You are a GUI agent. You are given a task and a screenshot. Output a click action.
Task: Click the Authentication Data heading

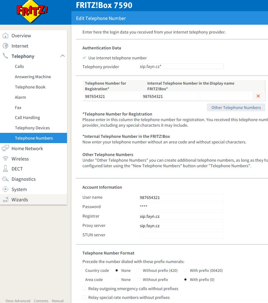point(102,48)
